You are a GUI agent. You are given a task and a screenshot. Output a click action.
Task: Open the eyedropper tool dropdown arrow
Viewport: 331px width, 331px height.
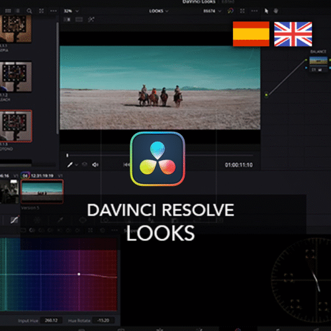[x=77, y=165]
